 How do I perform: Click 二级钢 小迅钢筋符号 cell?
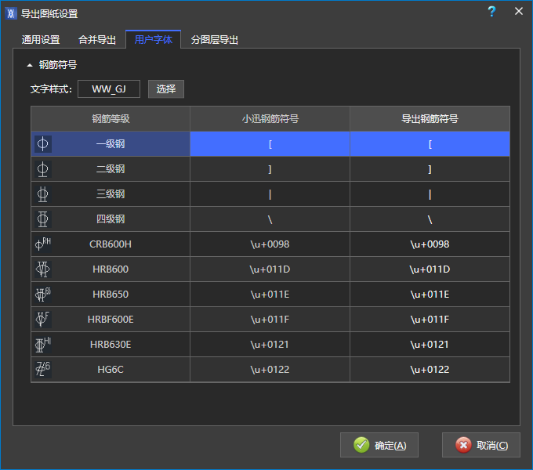pos(270,169)
